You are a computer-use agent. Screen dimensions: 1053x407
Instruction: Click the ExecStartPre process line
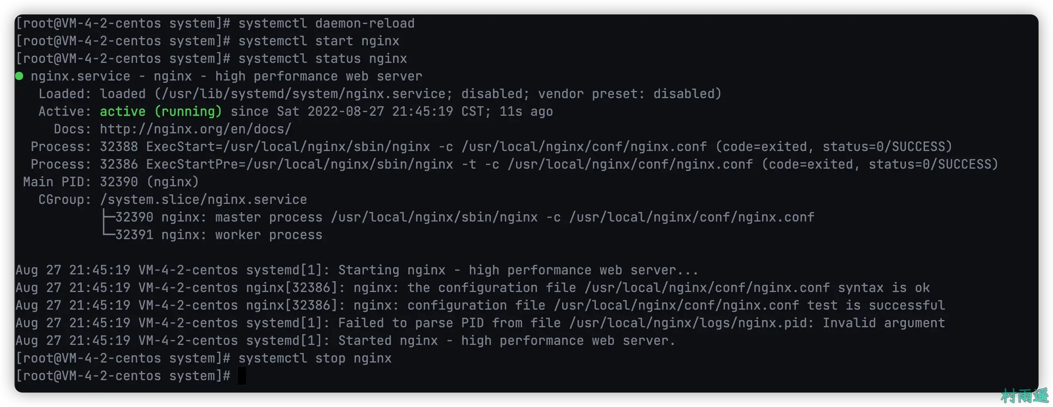point(513,164)
